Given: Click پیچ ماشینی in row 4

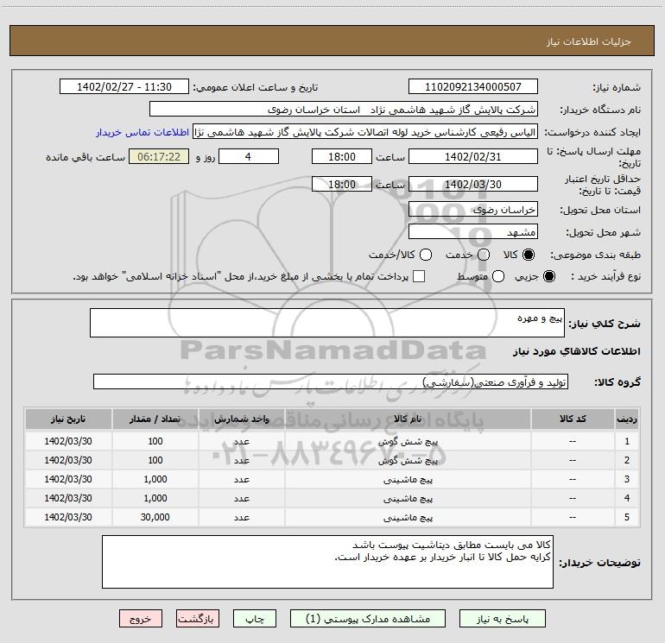Looking at the screenshot, I should click(408, 499).
